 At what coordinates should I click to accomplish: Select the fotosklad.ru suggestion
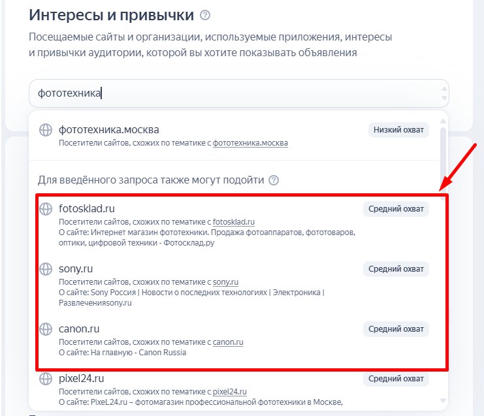[x=87, y=208]
